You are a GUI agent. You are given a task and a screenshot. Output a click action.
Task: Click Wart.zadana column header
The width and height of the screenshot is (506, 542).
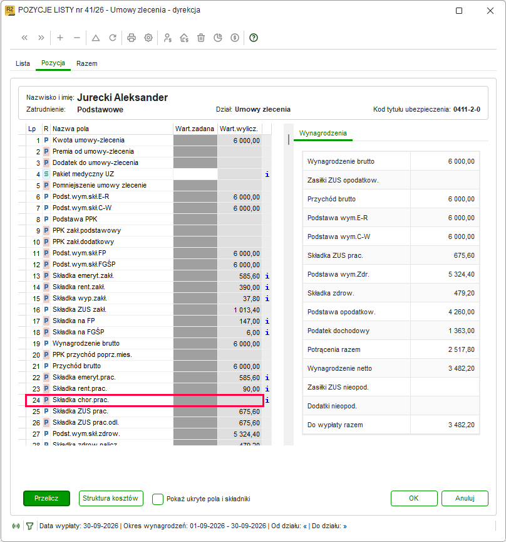[x=195, y=129]
